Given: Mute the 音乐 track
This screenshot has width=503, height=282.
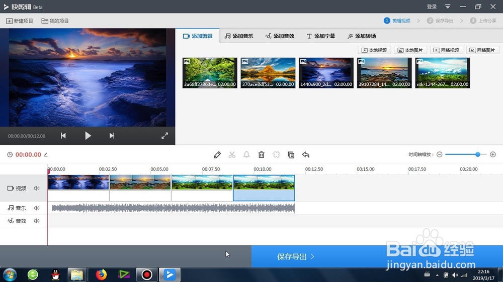Looking at the screenshot, I should coord(37,208).
